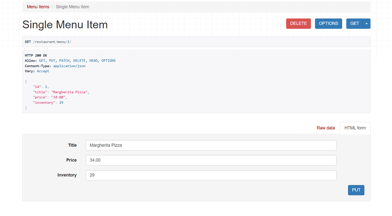Click the "Margherita Pizza" JSON title value
The image size is (392, 216).
click(x=69, y=92)
